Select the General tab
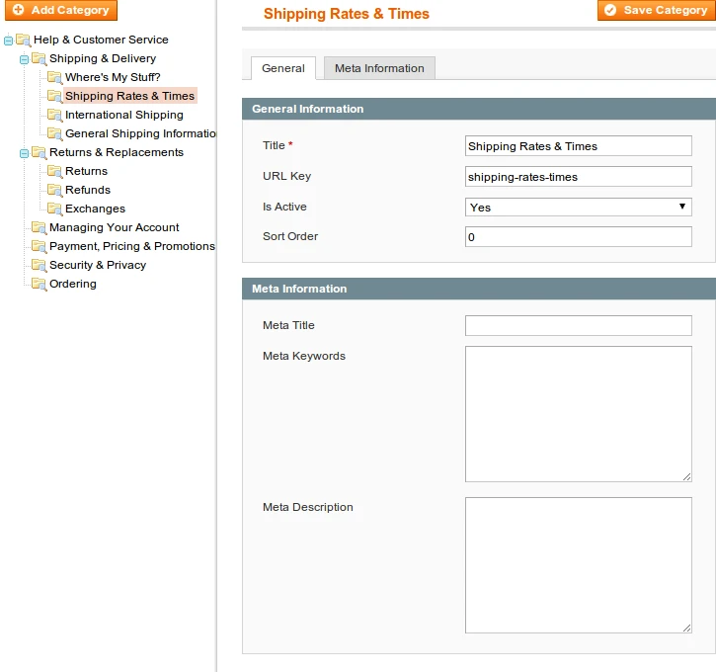This screenshot has height=672, width=716. pyautogui.click(x=283, y=68)
